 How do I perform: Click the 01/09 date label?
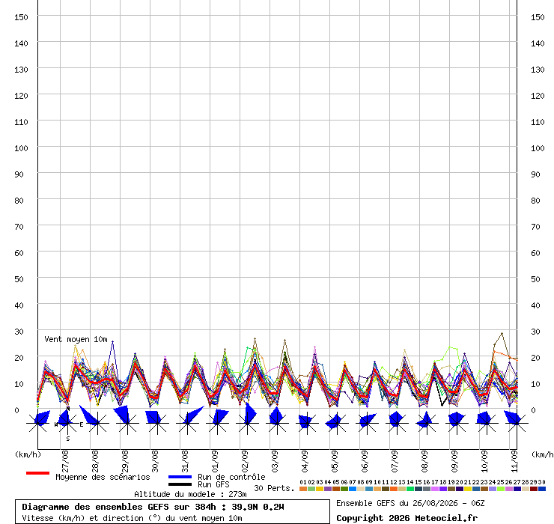pos(215,461)
